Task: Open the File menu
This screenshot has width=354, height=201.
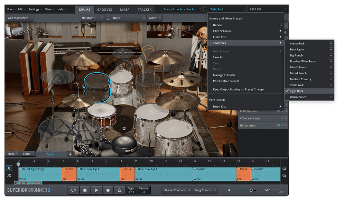Action: pyautogui.click(x=11, y=9)
